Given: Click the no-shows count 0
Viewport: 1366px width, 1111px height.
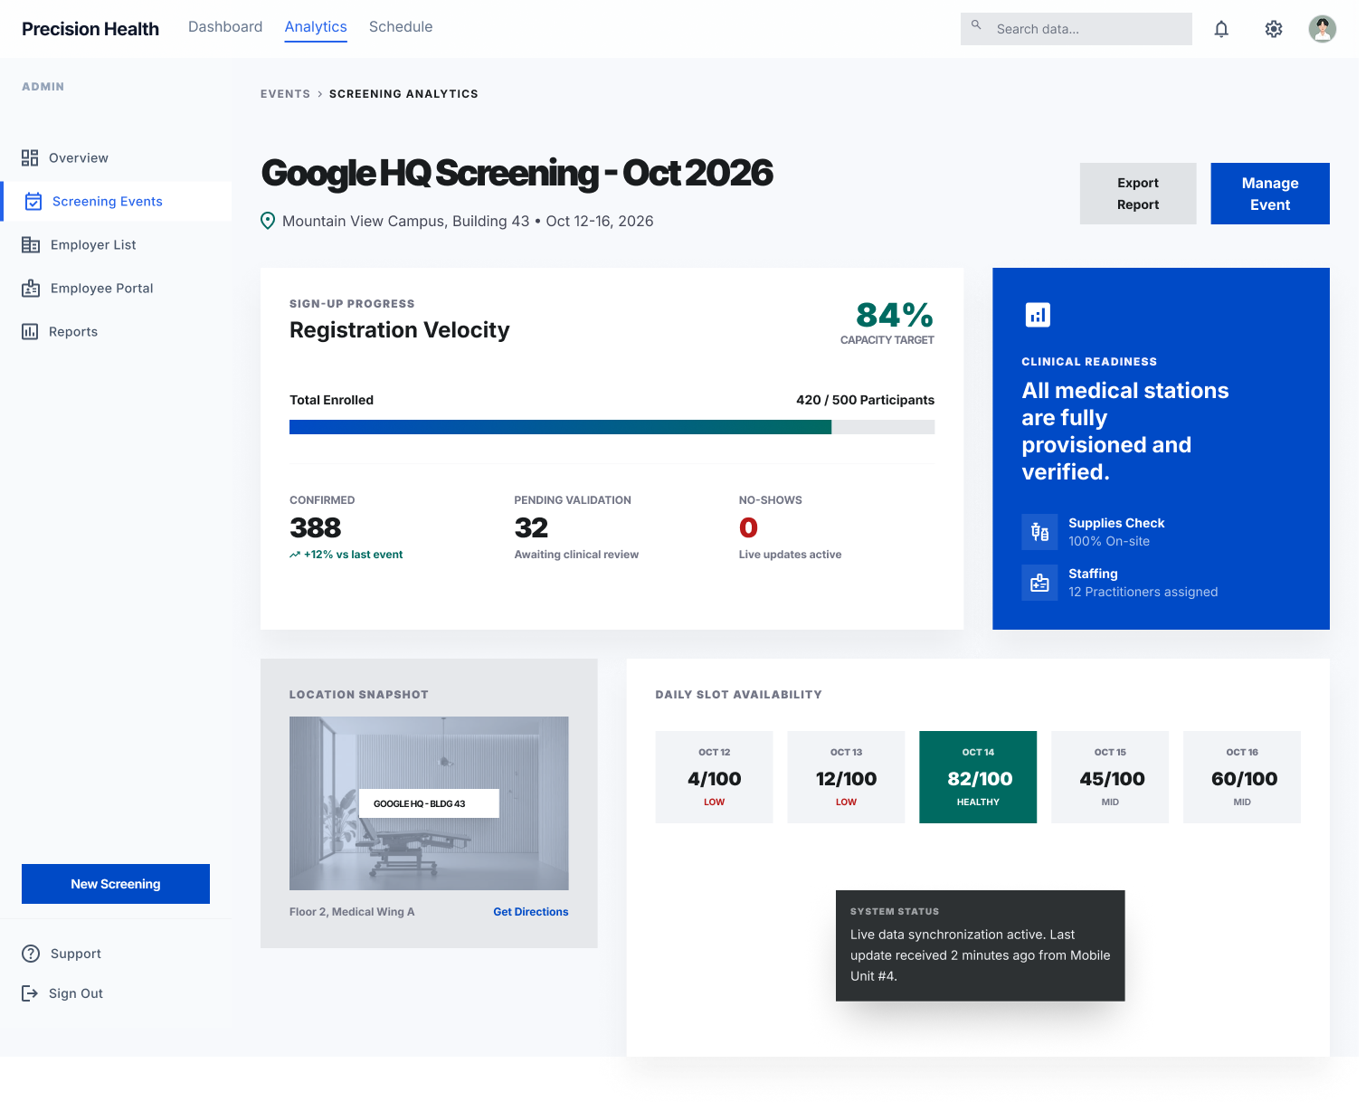Looking at the screenshot, I should 748,527.
